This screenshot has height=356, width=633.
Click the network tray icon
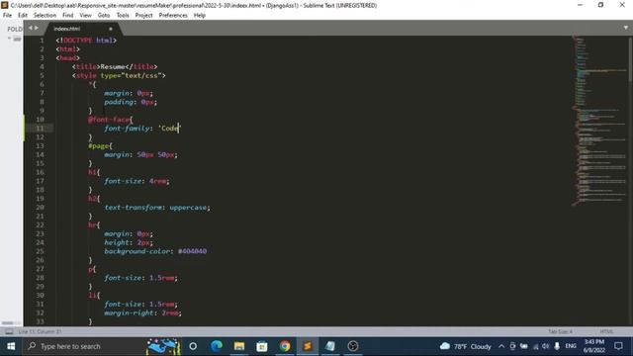pyautogui.click(x=536, y=346)
